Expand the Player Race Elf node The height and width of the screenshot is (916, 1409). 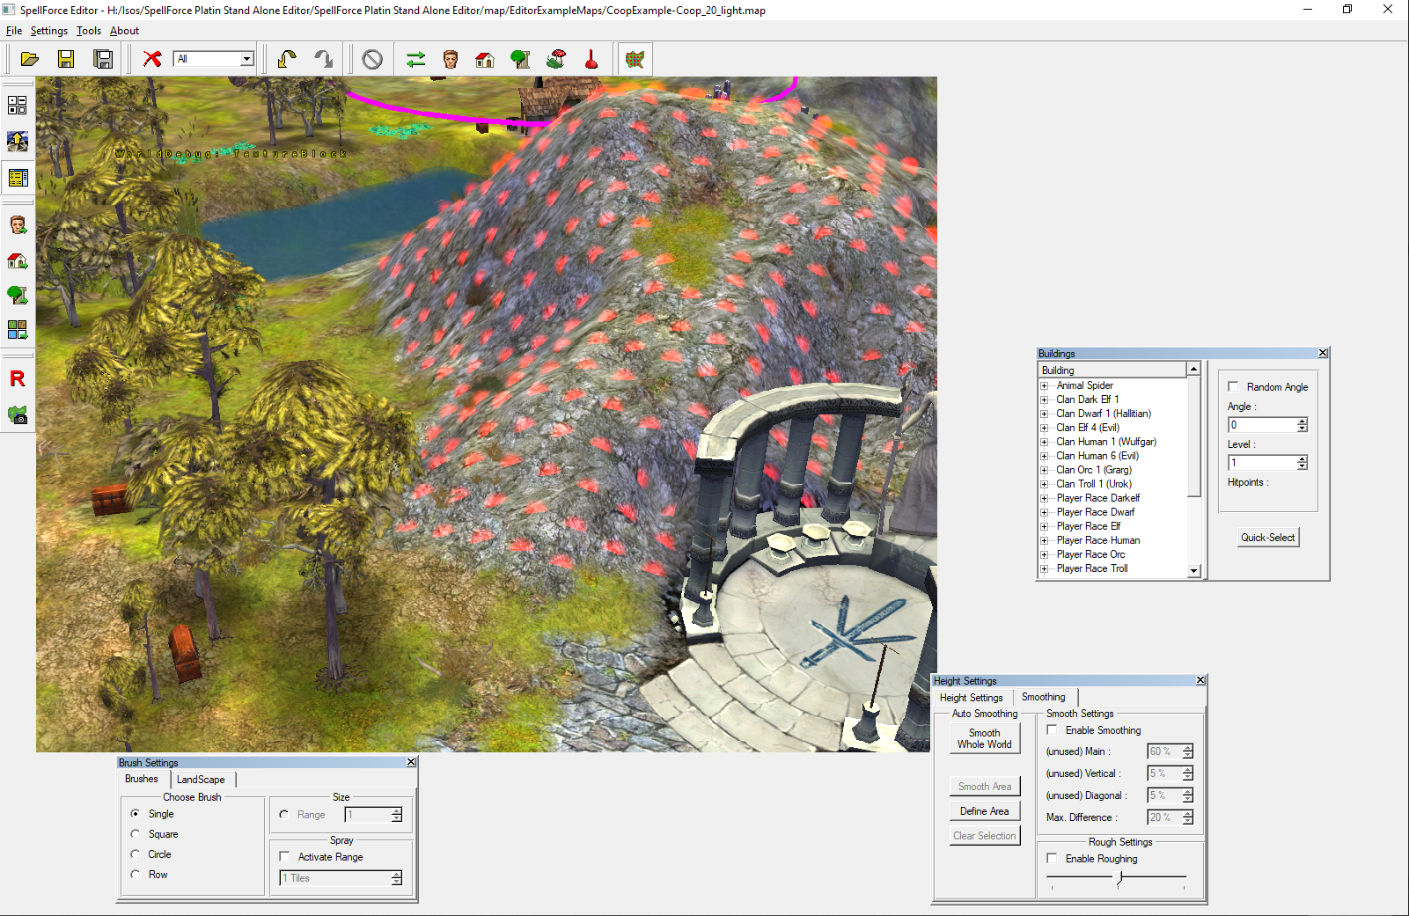tap(1045, 526)
